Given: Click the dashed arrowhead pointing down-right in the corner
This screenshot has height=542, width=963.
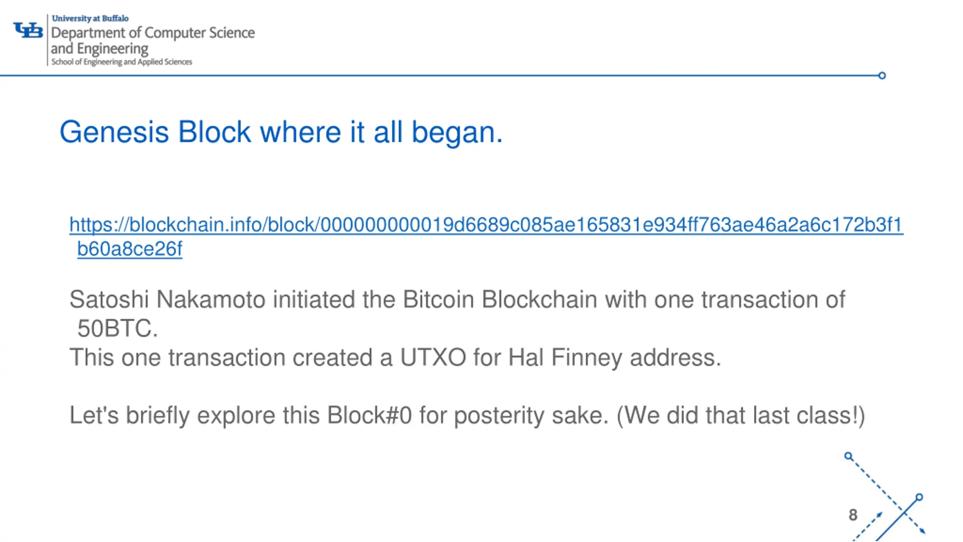Looking at the screenshot, I should tap(922, 531).
